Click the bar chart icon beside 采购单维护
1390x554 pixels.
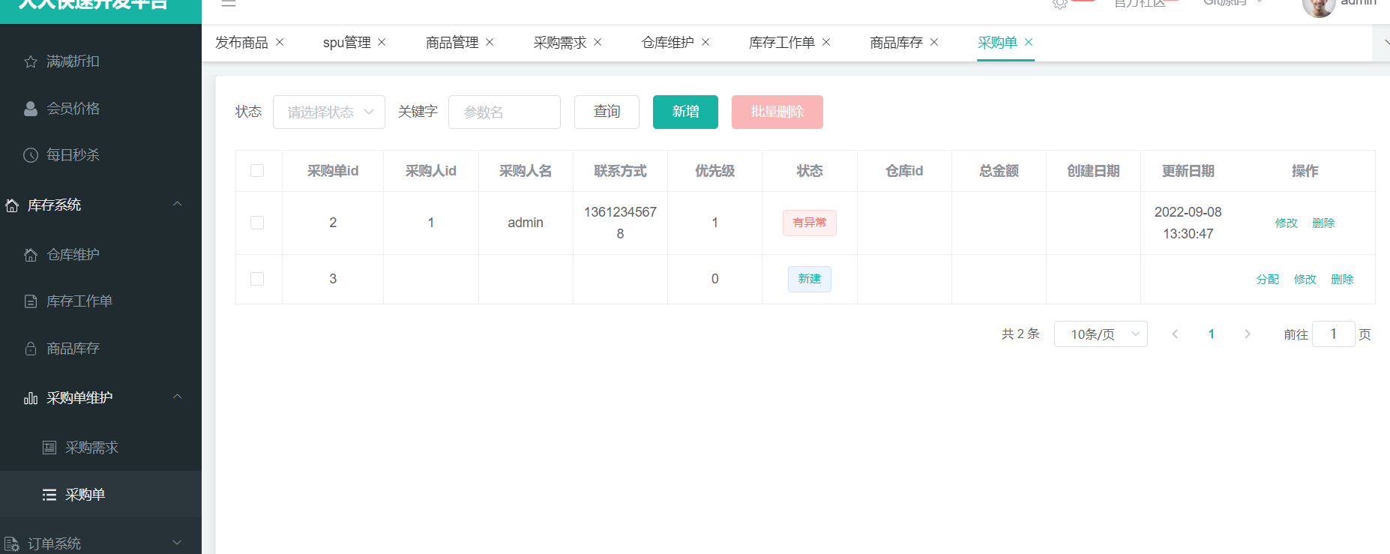31,398
